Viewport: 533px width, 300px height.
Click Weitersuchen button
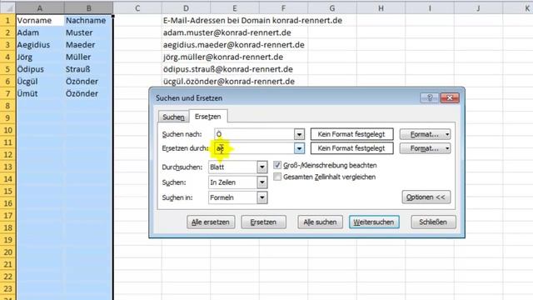click(x=374, y=222)
